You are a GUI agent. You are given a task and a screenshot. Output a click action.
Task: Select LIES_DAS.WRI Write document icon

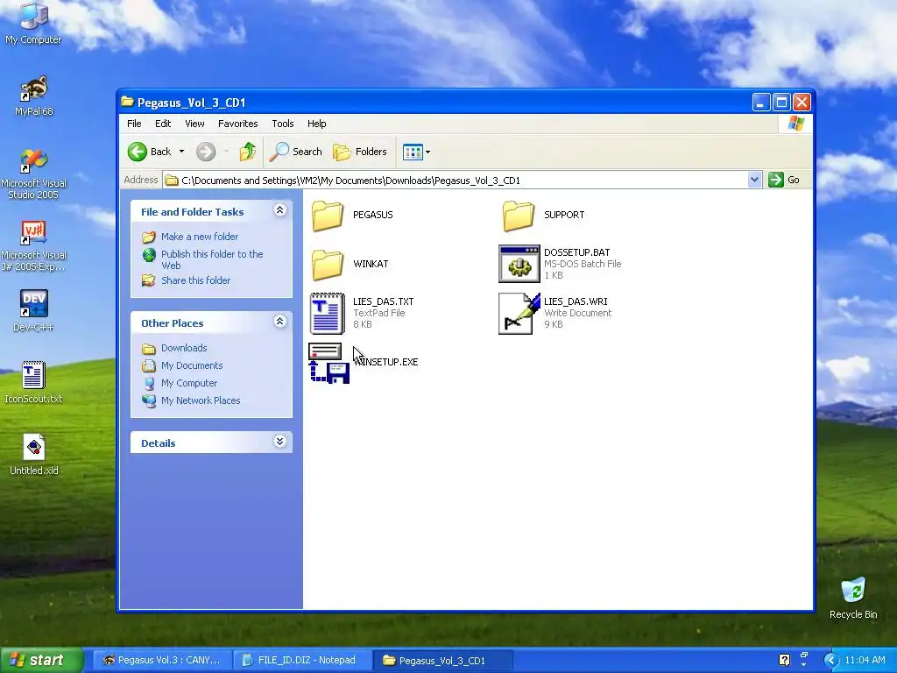[519, 313]
